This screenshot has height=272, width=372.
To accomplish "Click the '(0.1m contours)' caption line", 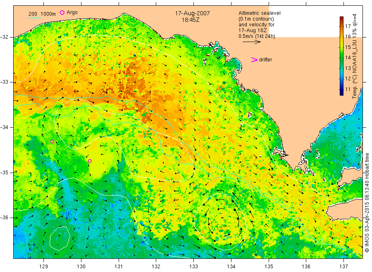I will (256, 19).
